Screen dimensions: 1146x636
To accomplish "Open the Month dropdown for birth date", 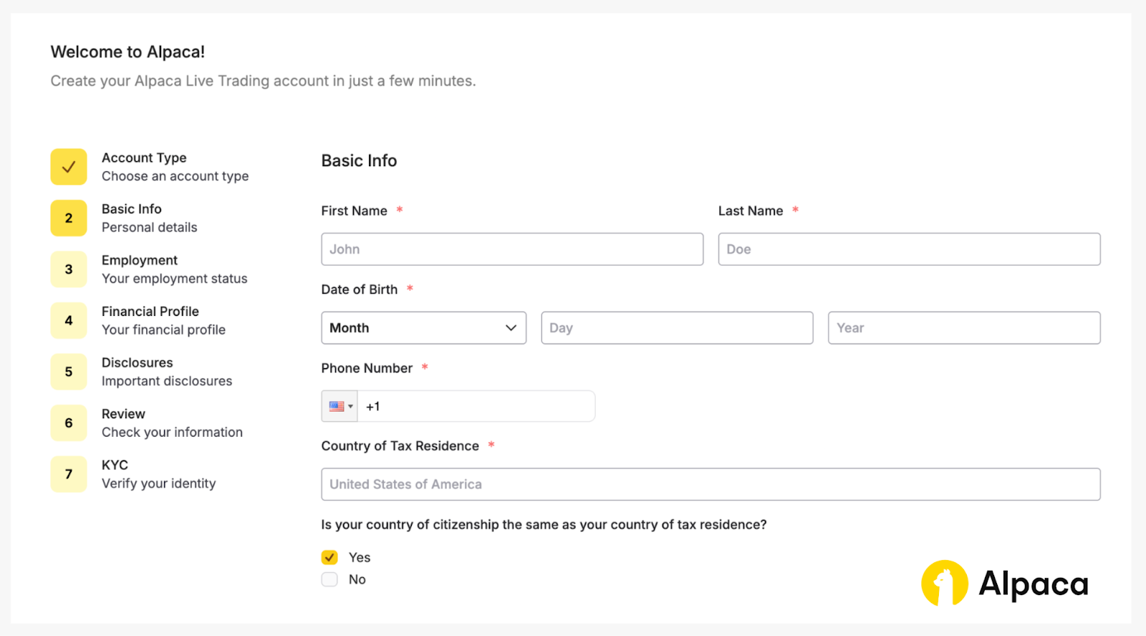I will tap(423, 328).
